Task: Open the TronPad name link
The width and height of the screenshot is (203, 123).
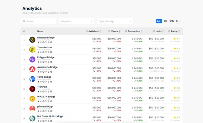Action: tap(42, 87)
